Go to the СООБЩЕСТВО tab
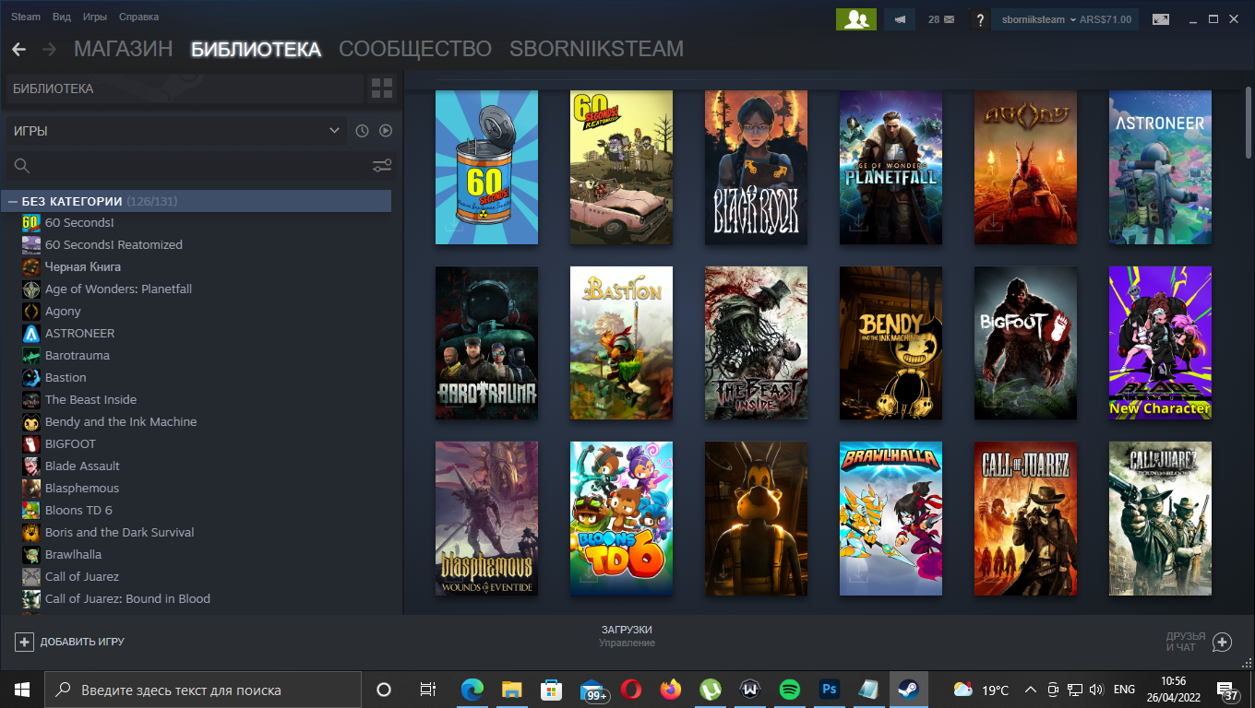This screenshot has height=708, width=1255. pyautogui.click(x=415, y=49)
